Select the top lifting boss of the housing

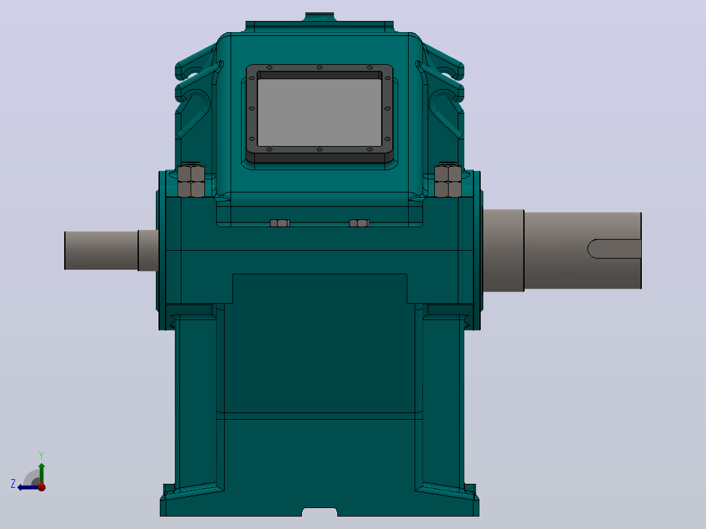(x=320, y=16)
